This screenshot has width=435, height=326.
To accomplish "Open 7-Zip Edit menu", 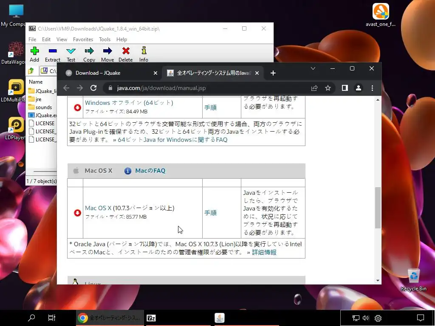I will (46, 39).
